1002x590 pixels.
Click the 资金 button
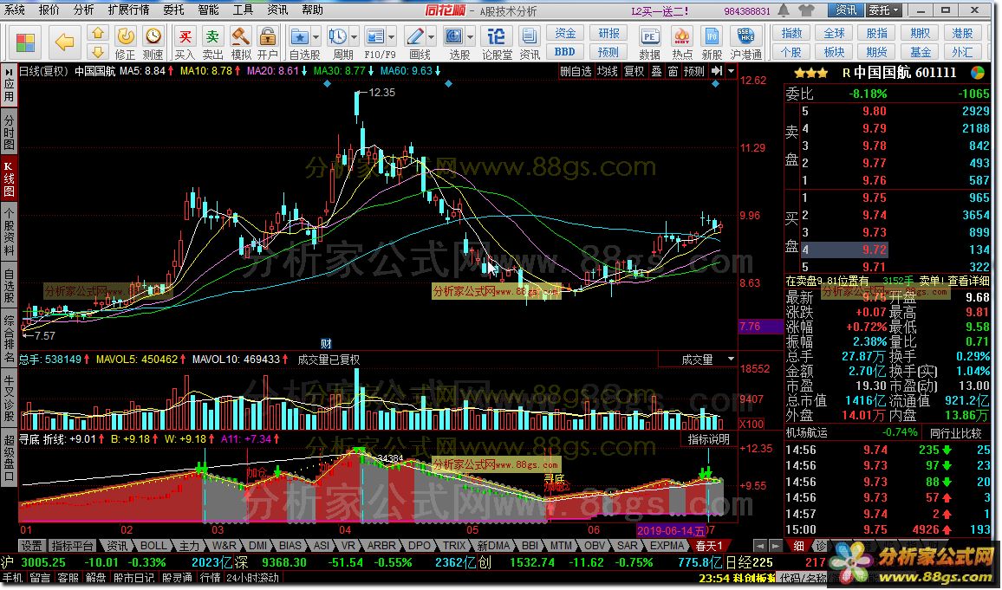tap(565, 33)
